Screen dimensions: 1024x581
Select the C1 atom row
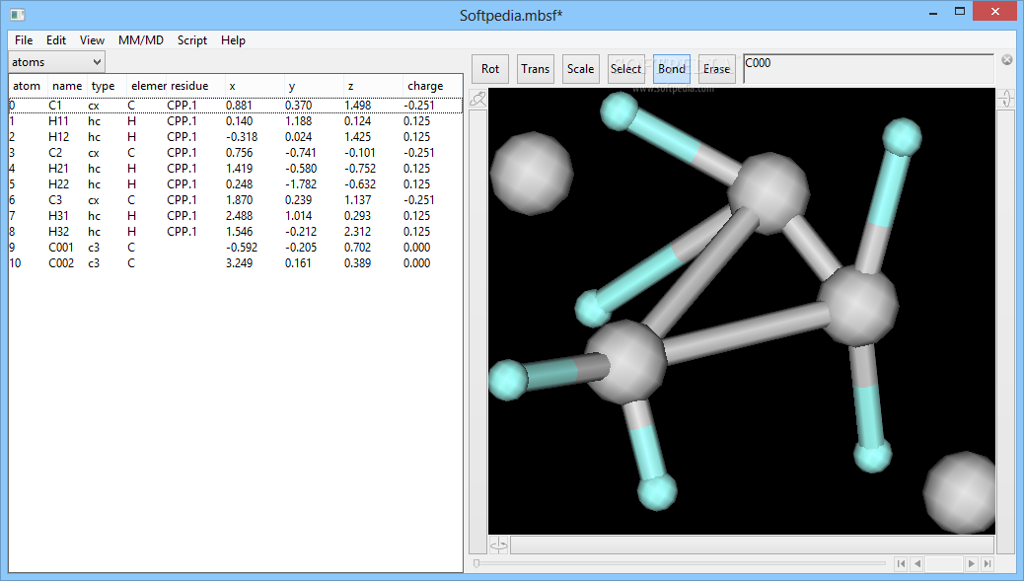(235, 106)
